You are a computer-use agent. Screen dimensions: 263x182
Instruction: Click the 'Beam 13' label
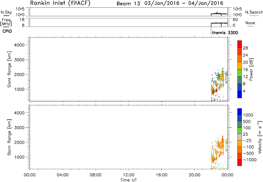[128, 4]
